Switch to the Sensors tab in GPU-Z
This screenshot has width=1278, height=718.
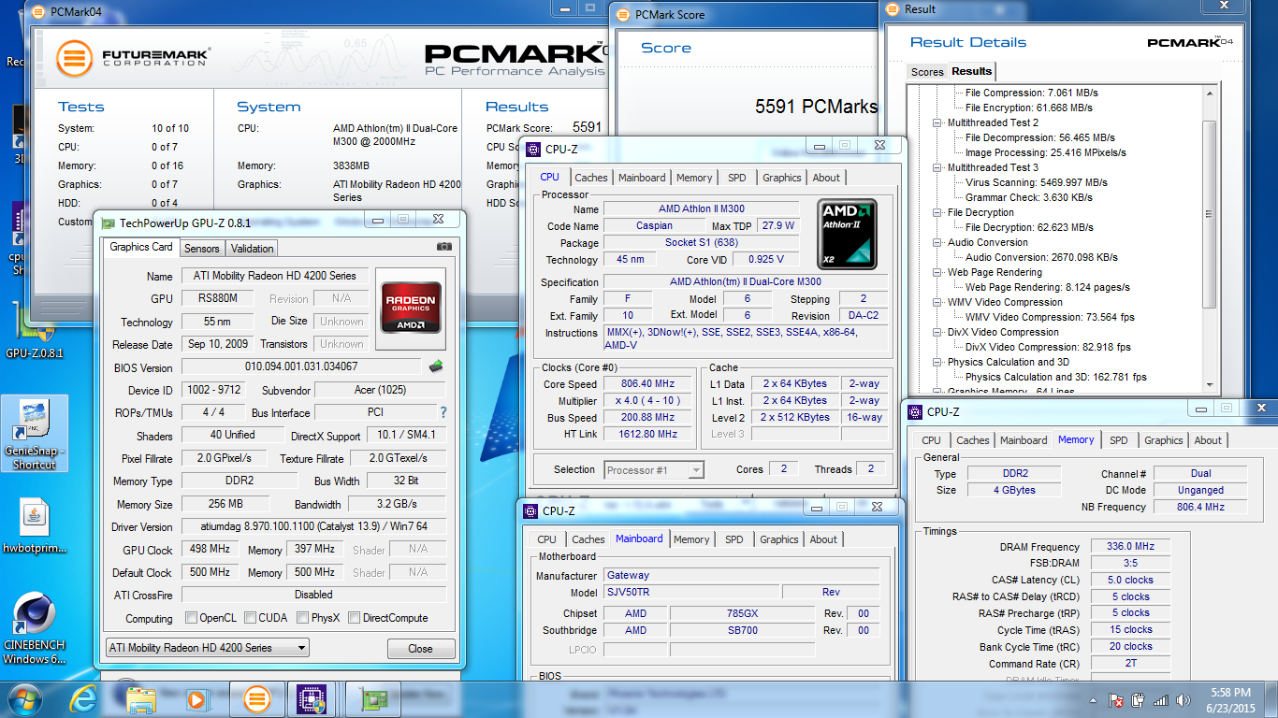pyautogui.click(x=201, y=249)
